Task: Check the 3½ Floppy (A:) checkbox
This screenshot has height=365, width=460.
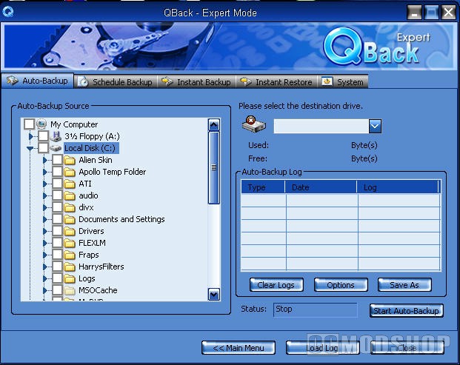Action: (43, 135)
